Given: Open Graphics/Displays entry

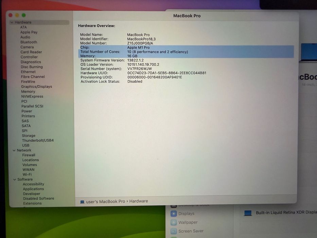Looking at the screenshot, I should click(37, 87).
